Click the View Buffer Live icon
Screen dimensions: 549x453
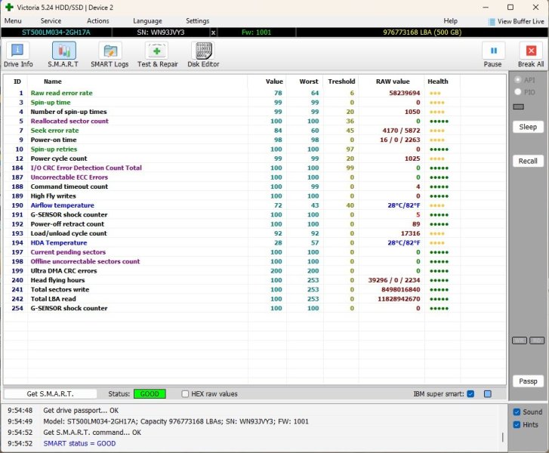click(x=492, y=22)
